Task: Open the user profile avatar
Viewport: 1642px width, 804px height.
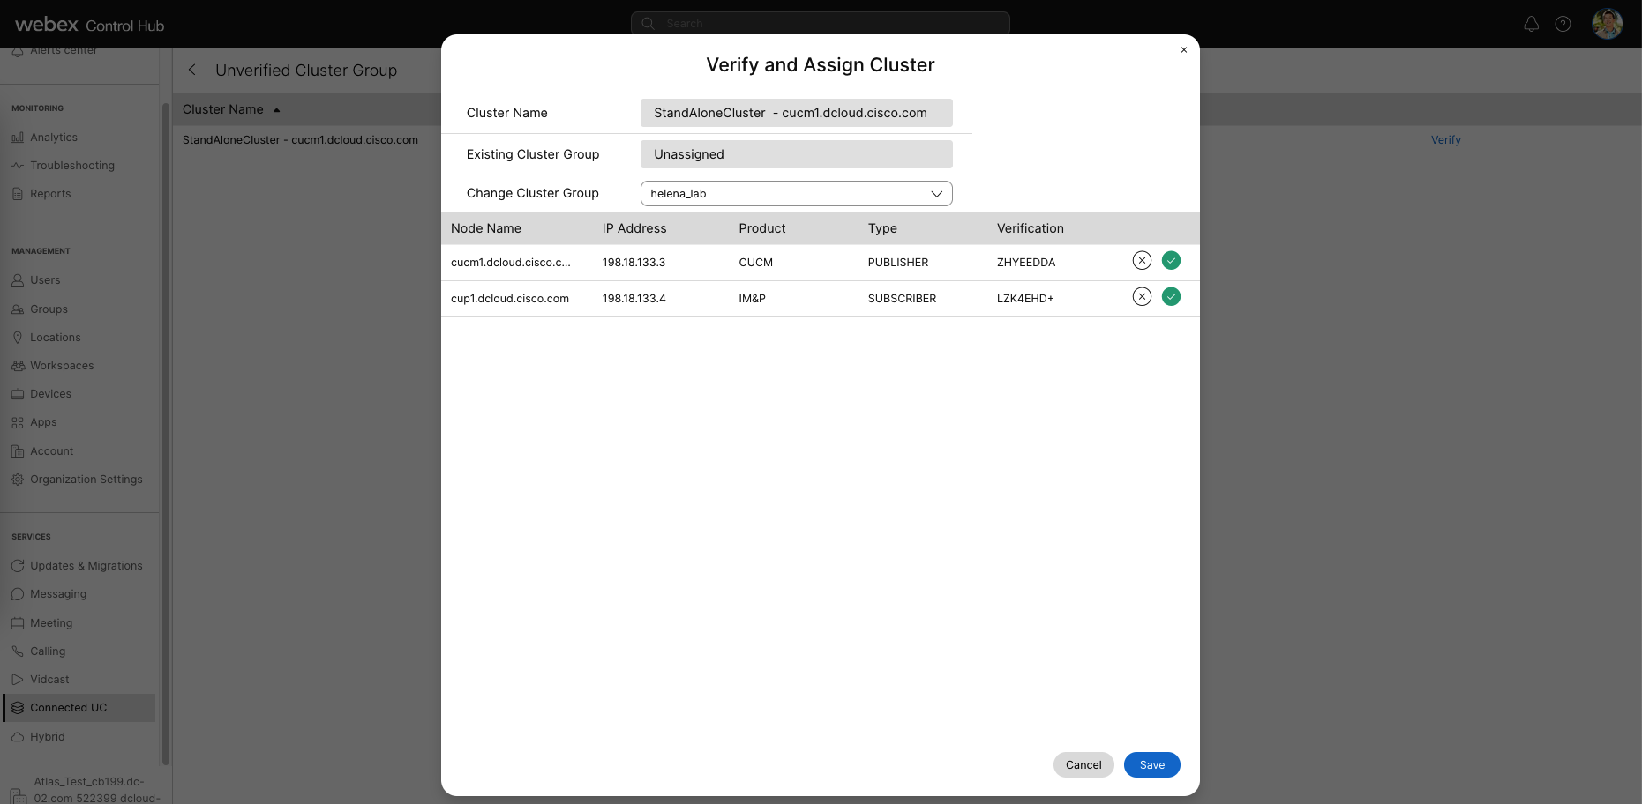Action: 1607,24
